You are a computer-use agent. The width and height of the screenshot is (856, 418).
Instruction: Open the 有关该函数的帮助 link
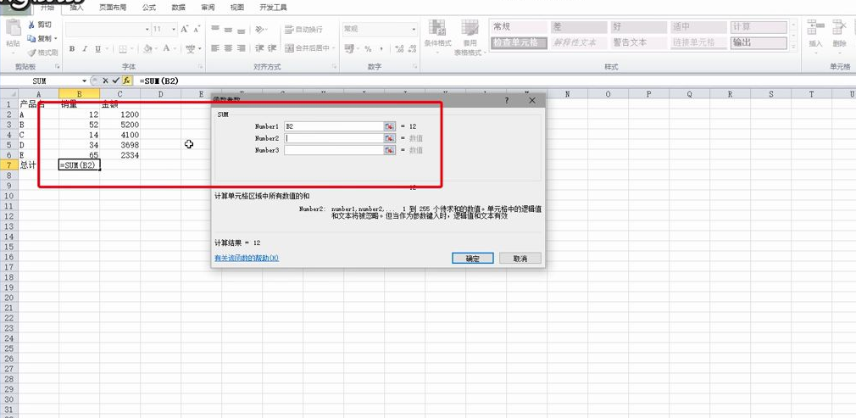coord(247,258)
